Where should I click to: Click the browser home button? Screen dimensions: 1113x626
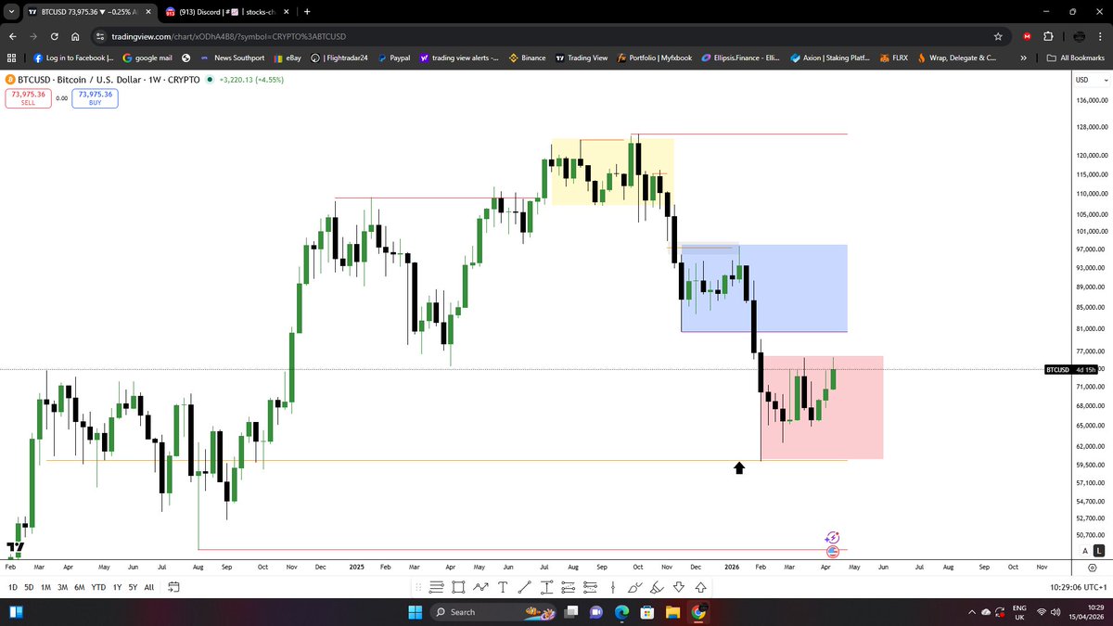[x=76, y=36]
